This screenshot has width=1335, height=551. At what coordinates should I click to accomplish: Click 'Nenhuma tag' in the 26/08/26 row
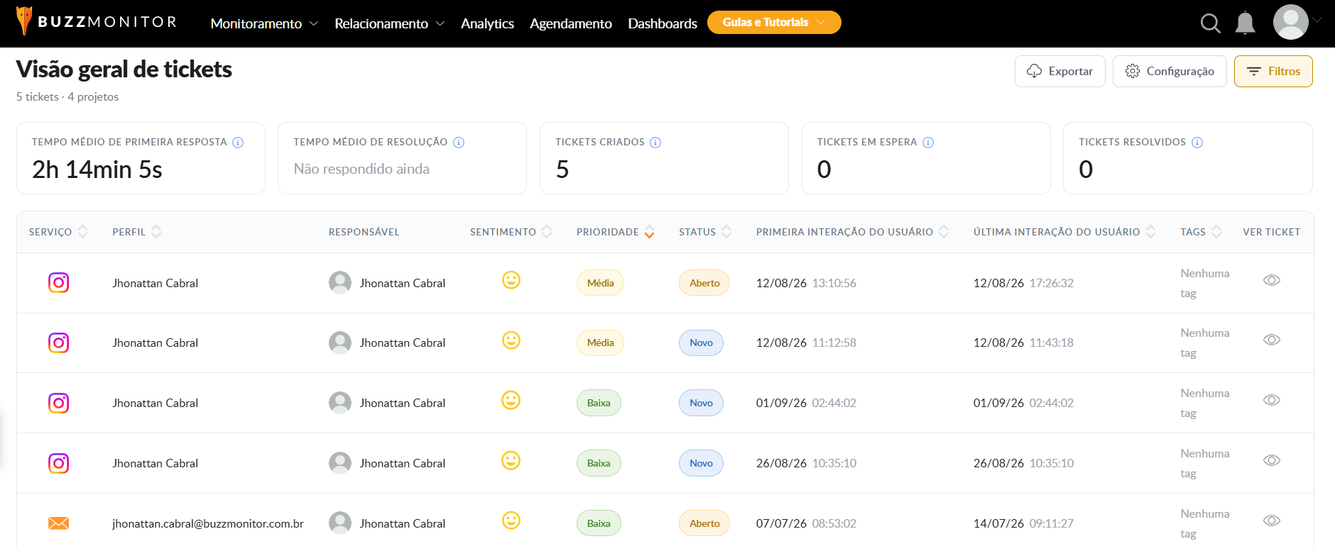[x=1205, y=463]
